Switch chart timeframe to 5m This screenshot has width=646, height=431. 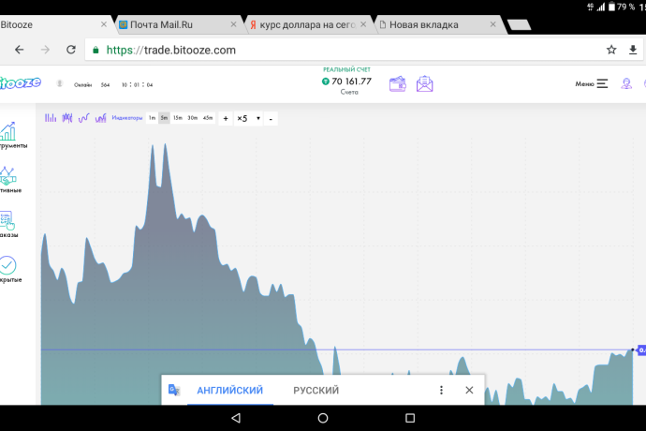[164, 118]
